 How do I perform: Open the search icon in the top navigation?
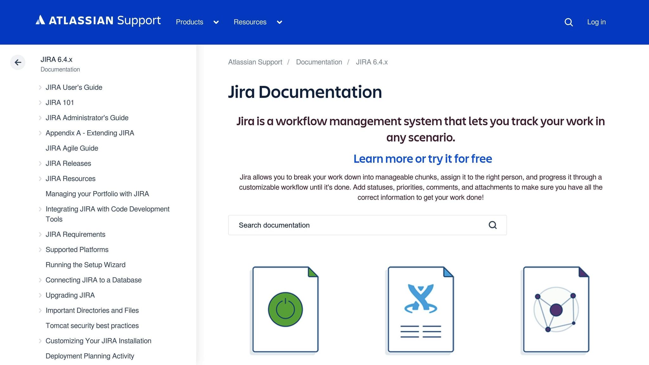[568, 22]
